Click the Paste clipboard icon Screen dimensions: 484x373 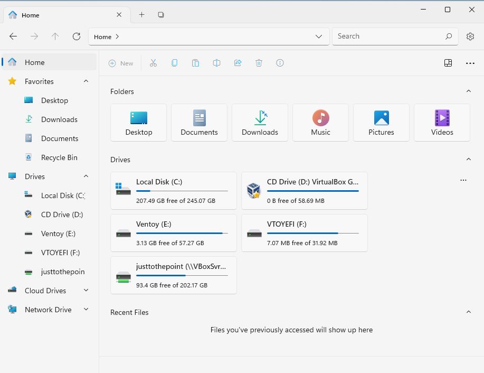pos(195,63)
